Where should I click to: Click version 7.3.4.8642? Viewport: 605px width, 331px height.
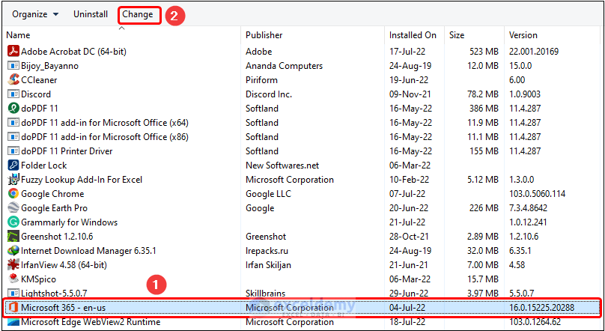528,208
